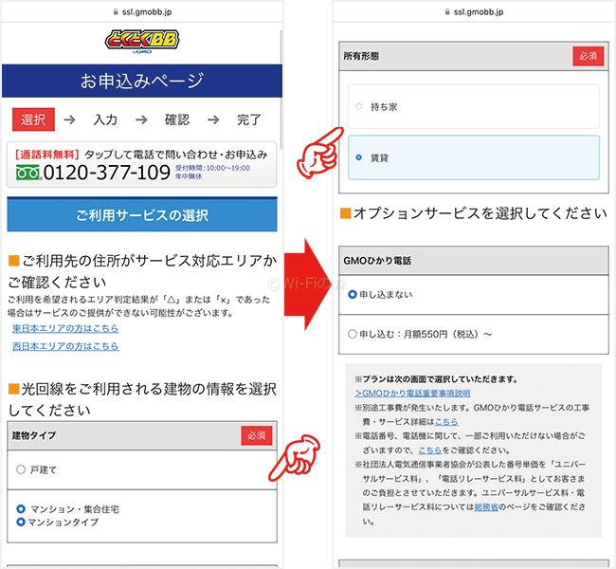
Task: Click the 完了 step label
Action: point(249,119)
